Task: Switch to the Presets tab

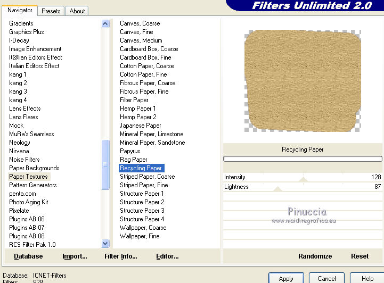Action: (x=51, y=11)
